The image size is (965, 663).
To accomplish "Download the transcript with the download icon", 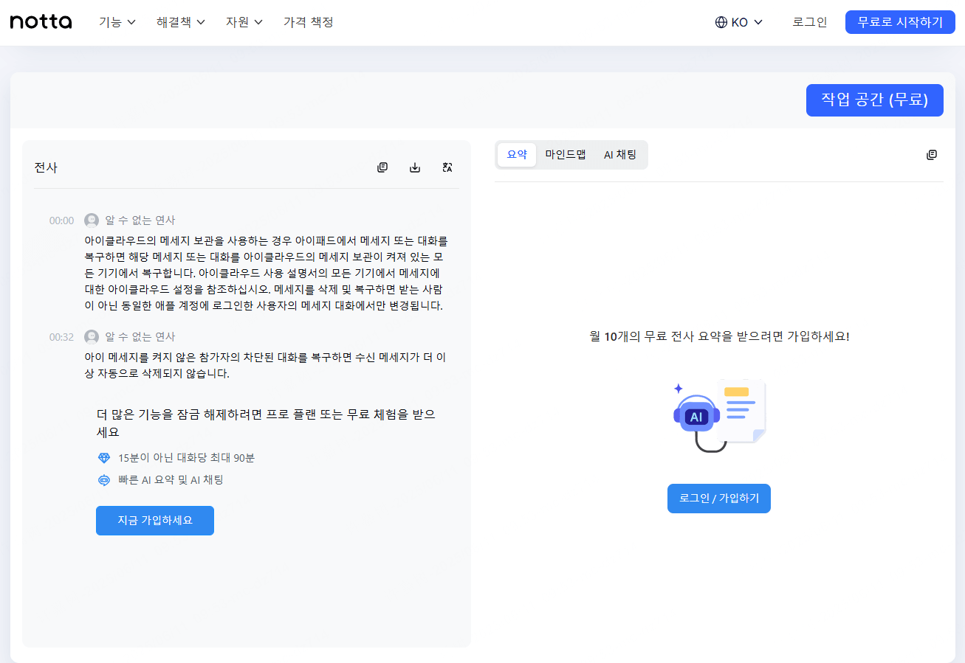I will [x=414, y=167].
